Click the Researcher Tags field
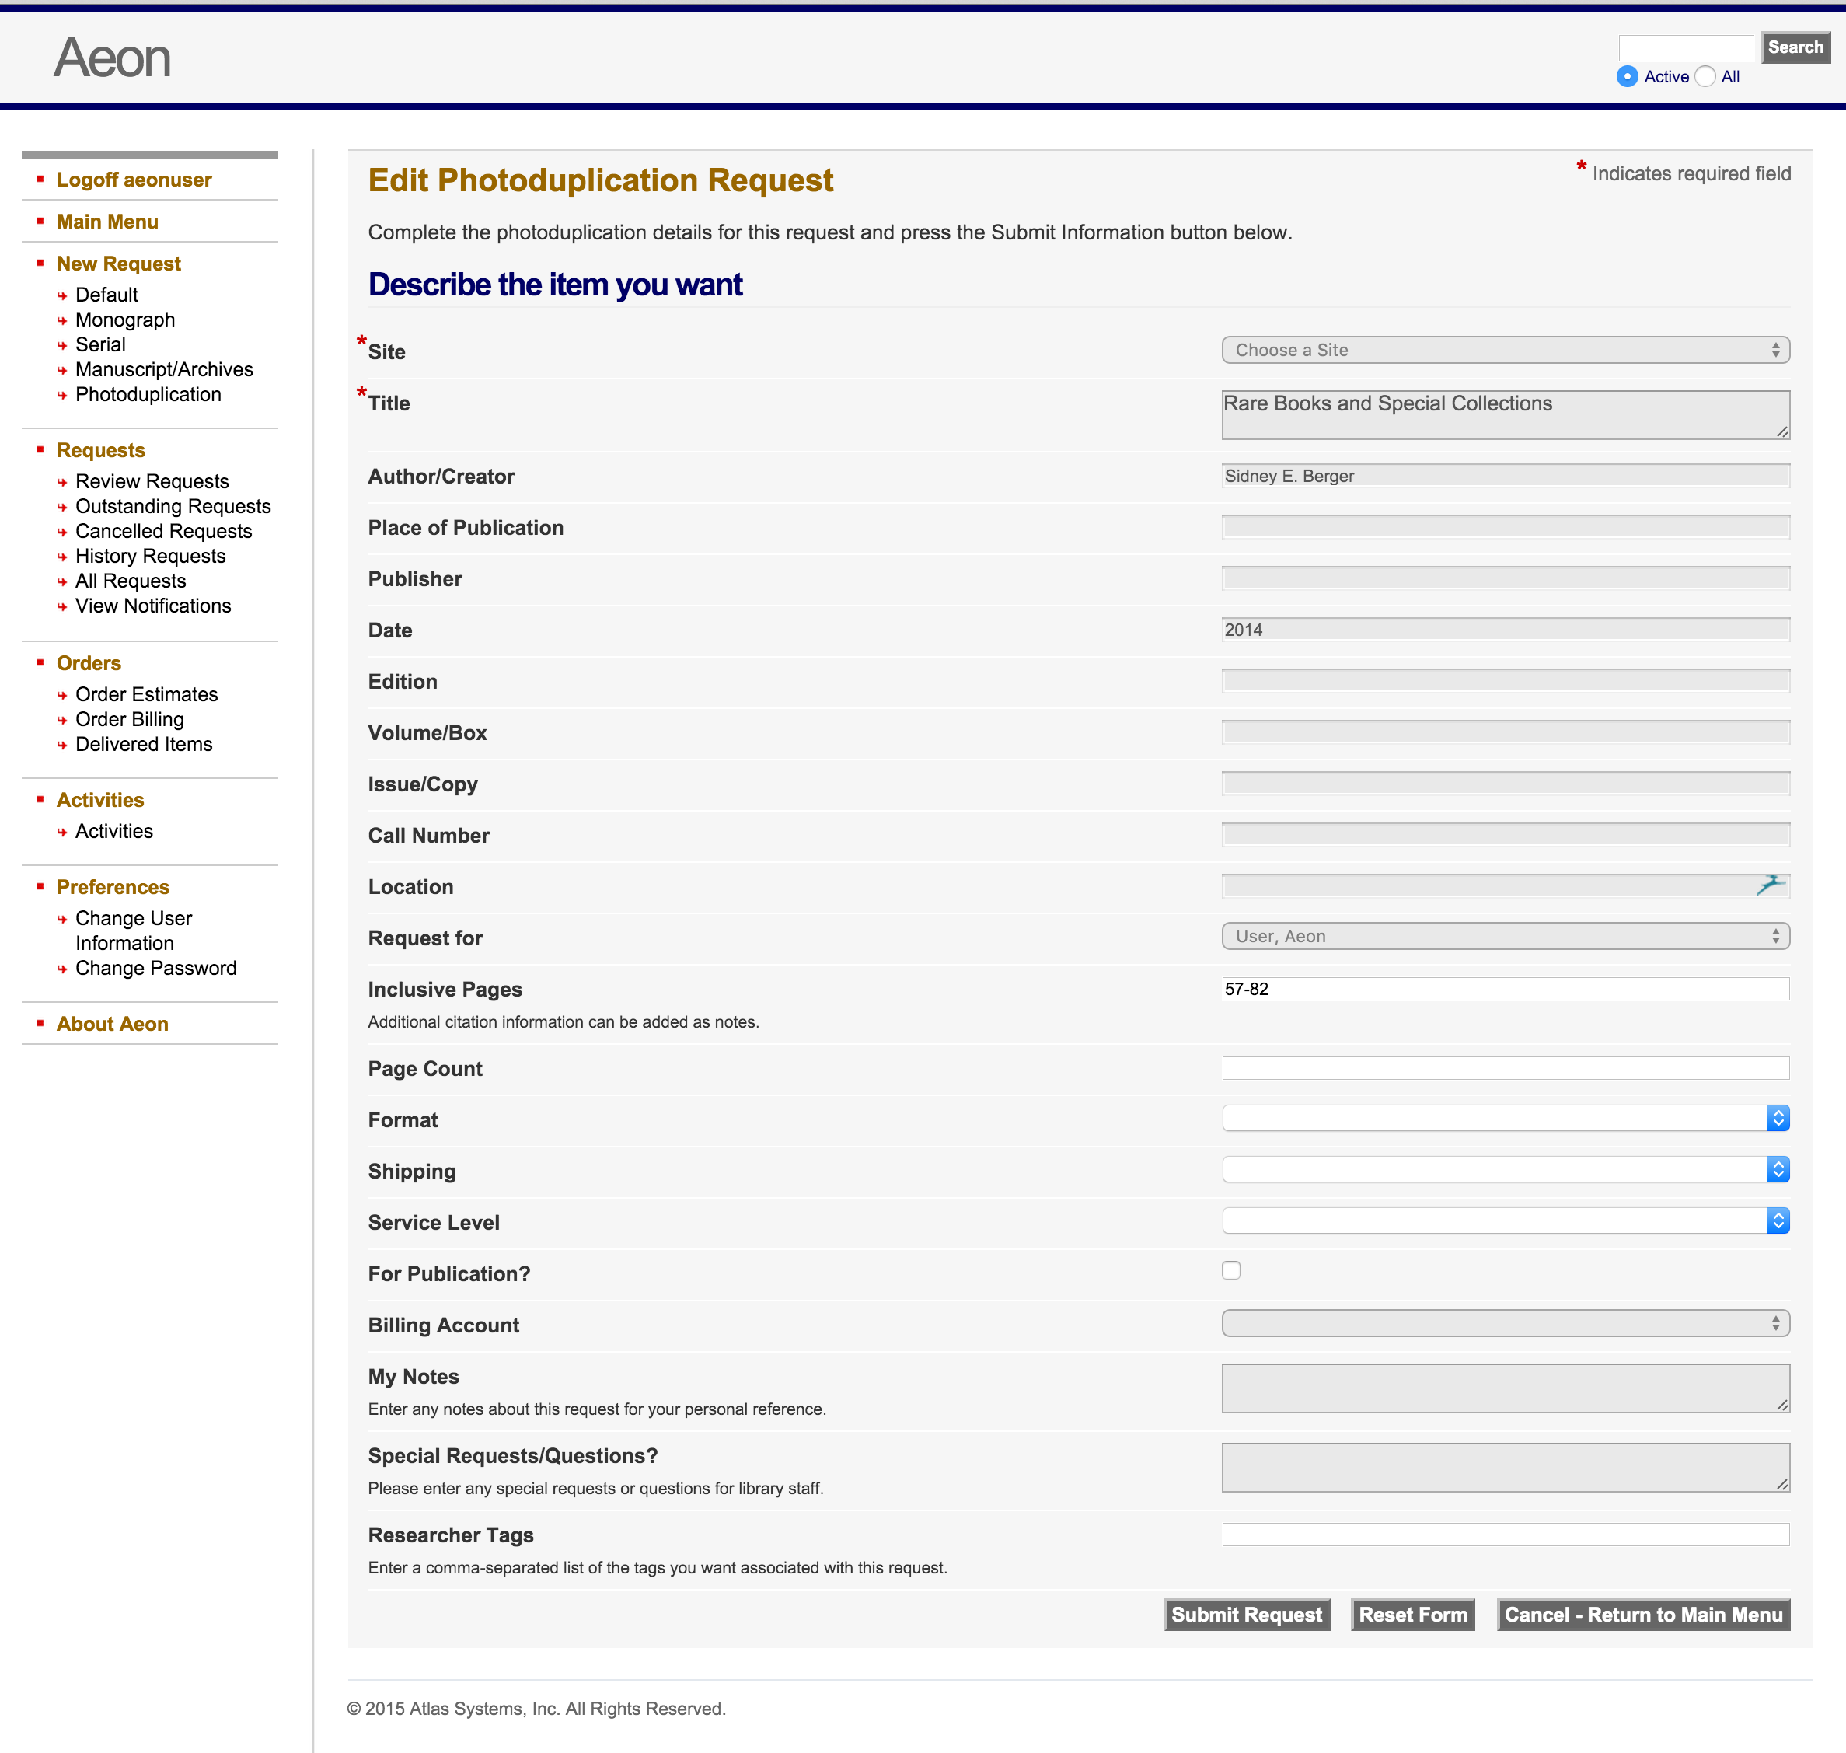Screen dimensions: 1846x1753 pyautogui.click(x=1505, y=1535)
